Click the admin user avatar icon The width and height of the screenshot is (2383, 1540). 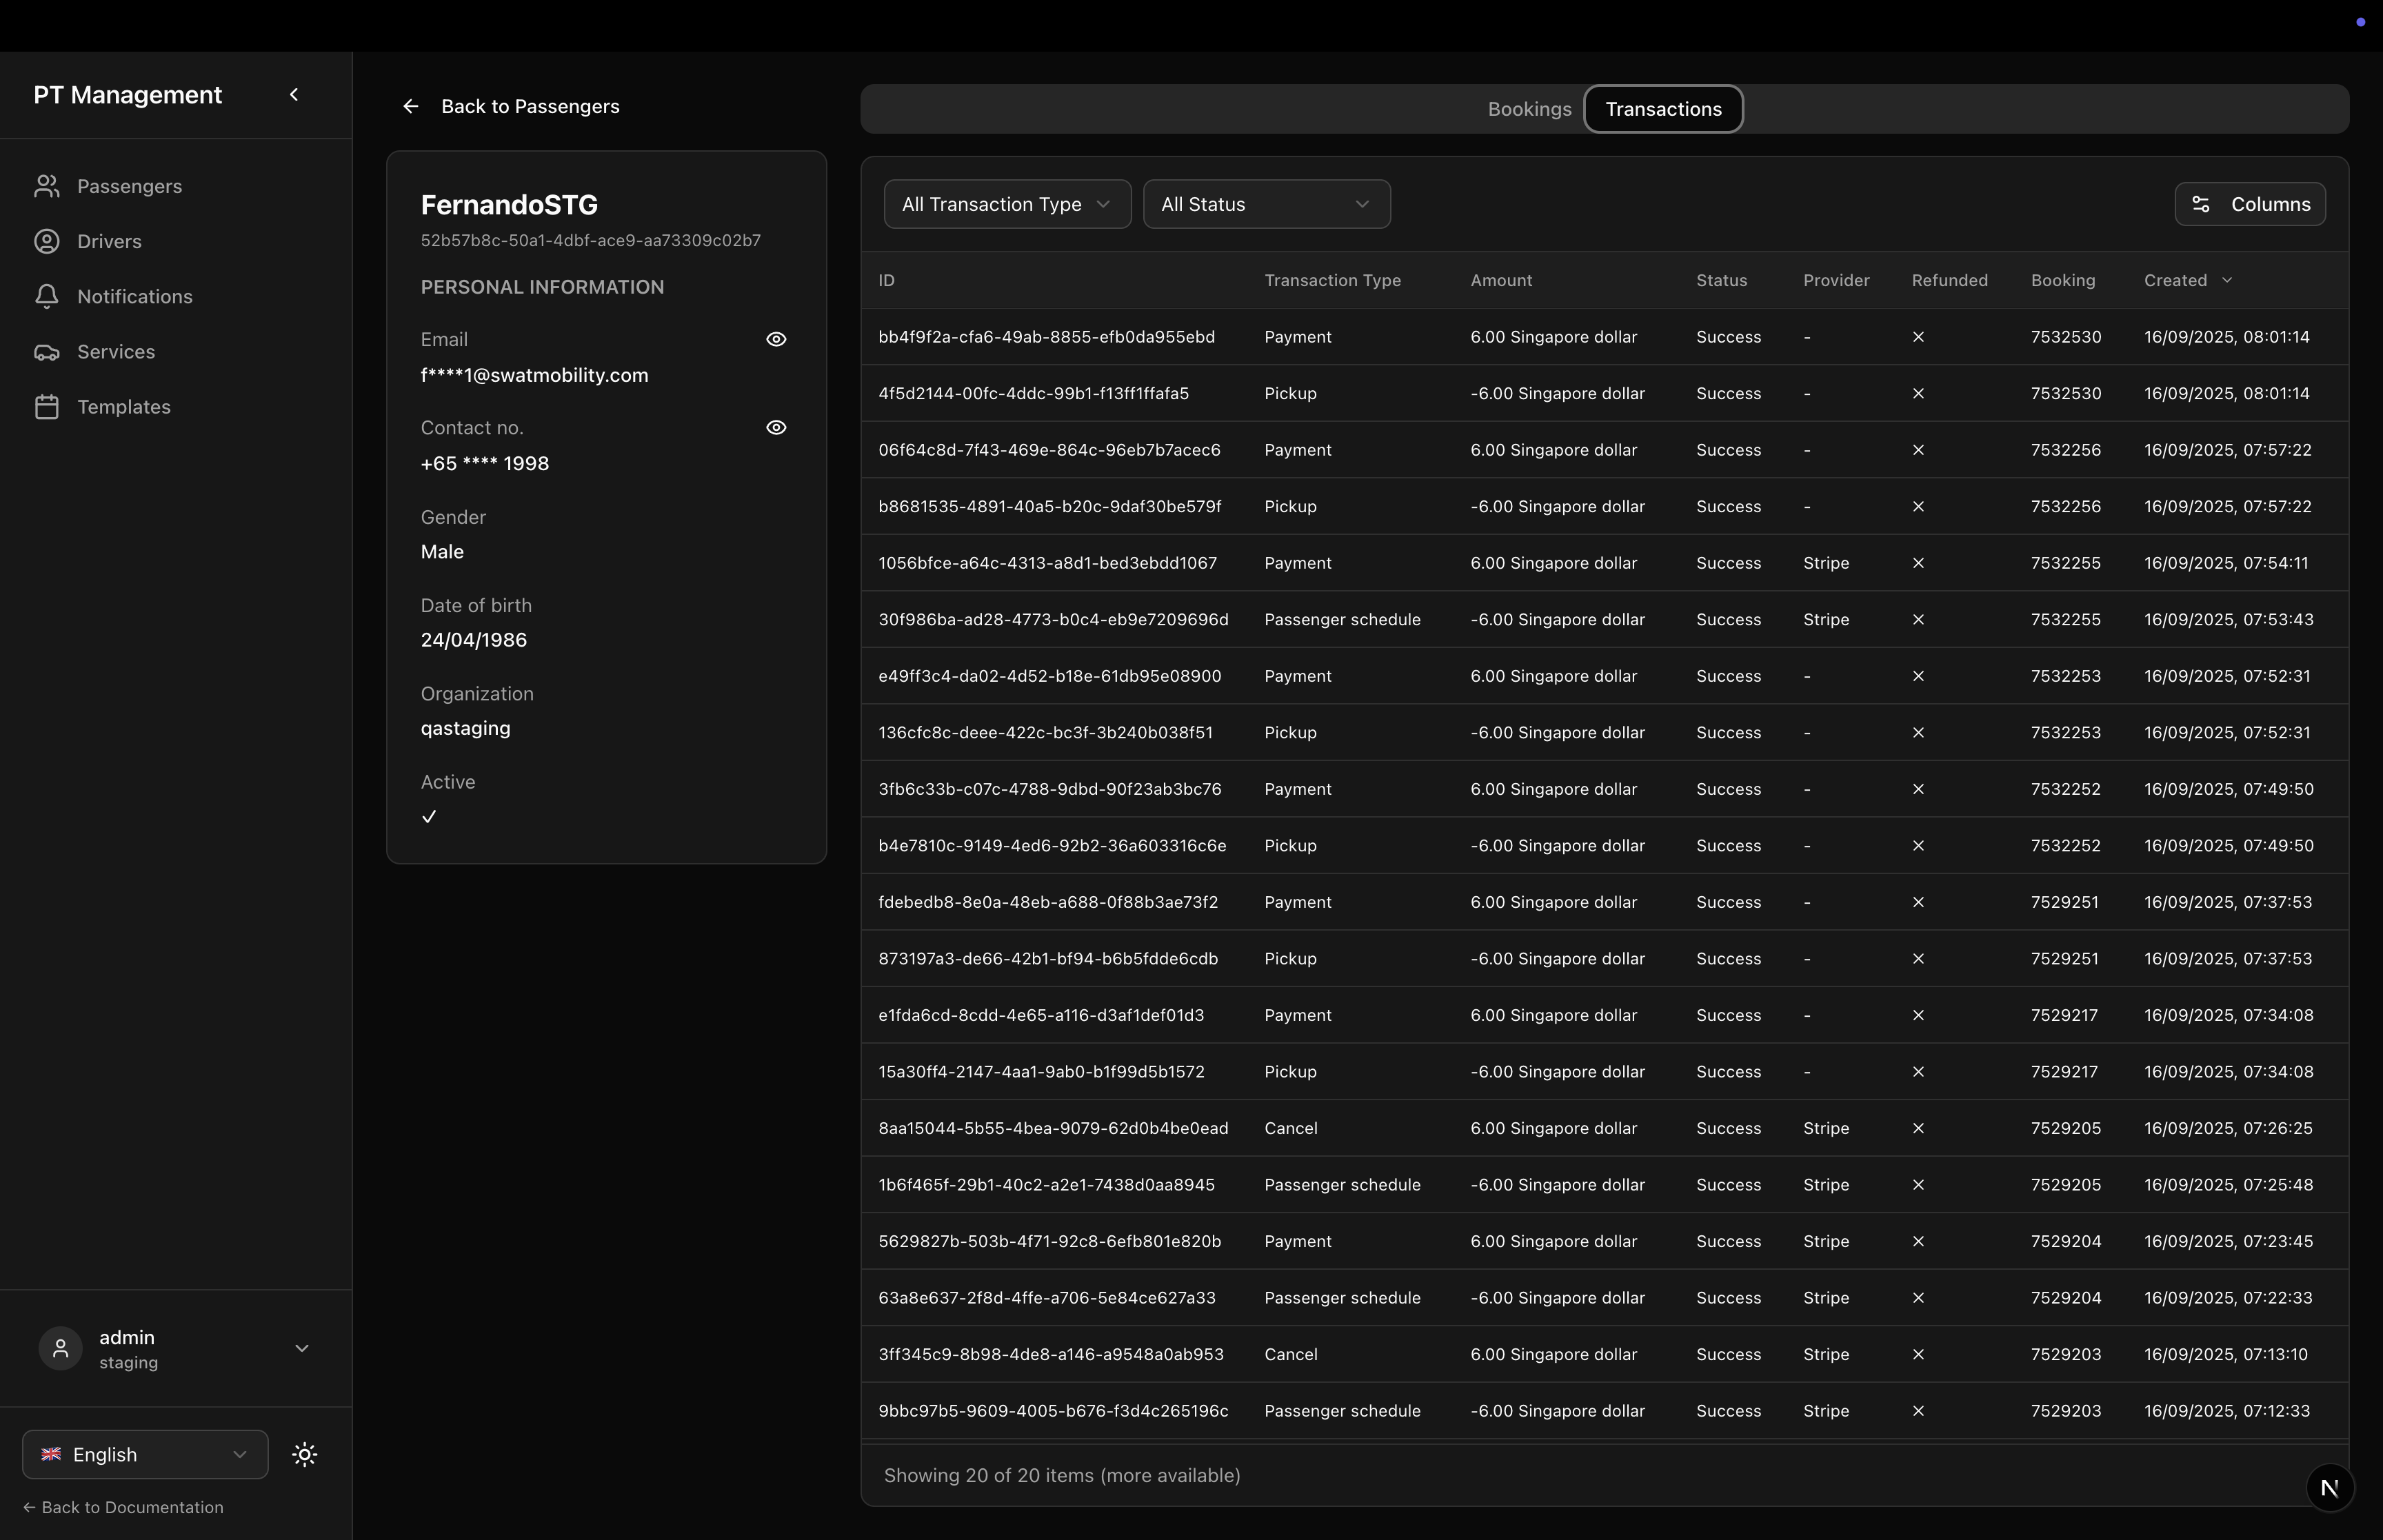point(60,1349)
